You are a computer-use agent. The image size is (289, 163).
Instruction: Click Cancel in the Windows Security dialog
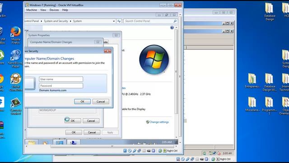coord(101,101)
